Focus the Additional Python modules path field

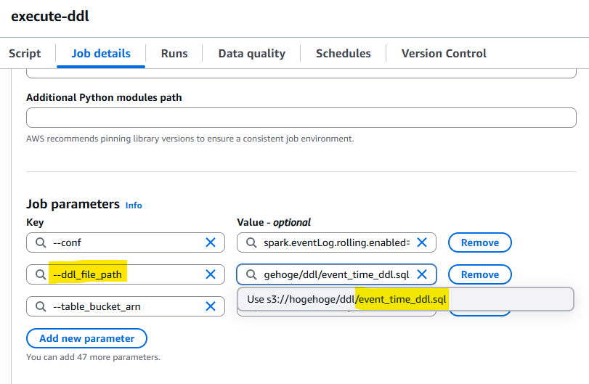[x=301, y=118]
